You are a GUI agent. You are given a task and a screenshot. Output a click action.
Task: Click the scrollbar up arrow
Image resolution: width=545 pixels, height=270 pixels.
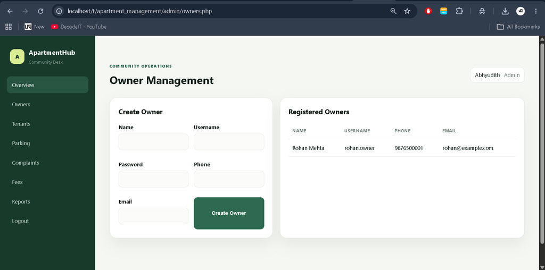pos(542,39)
